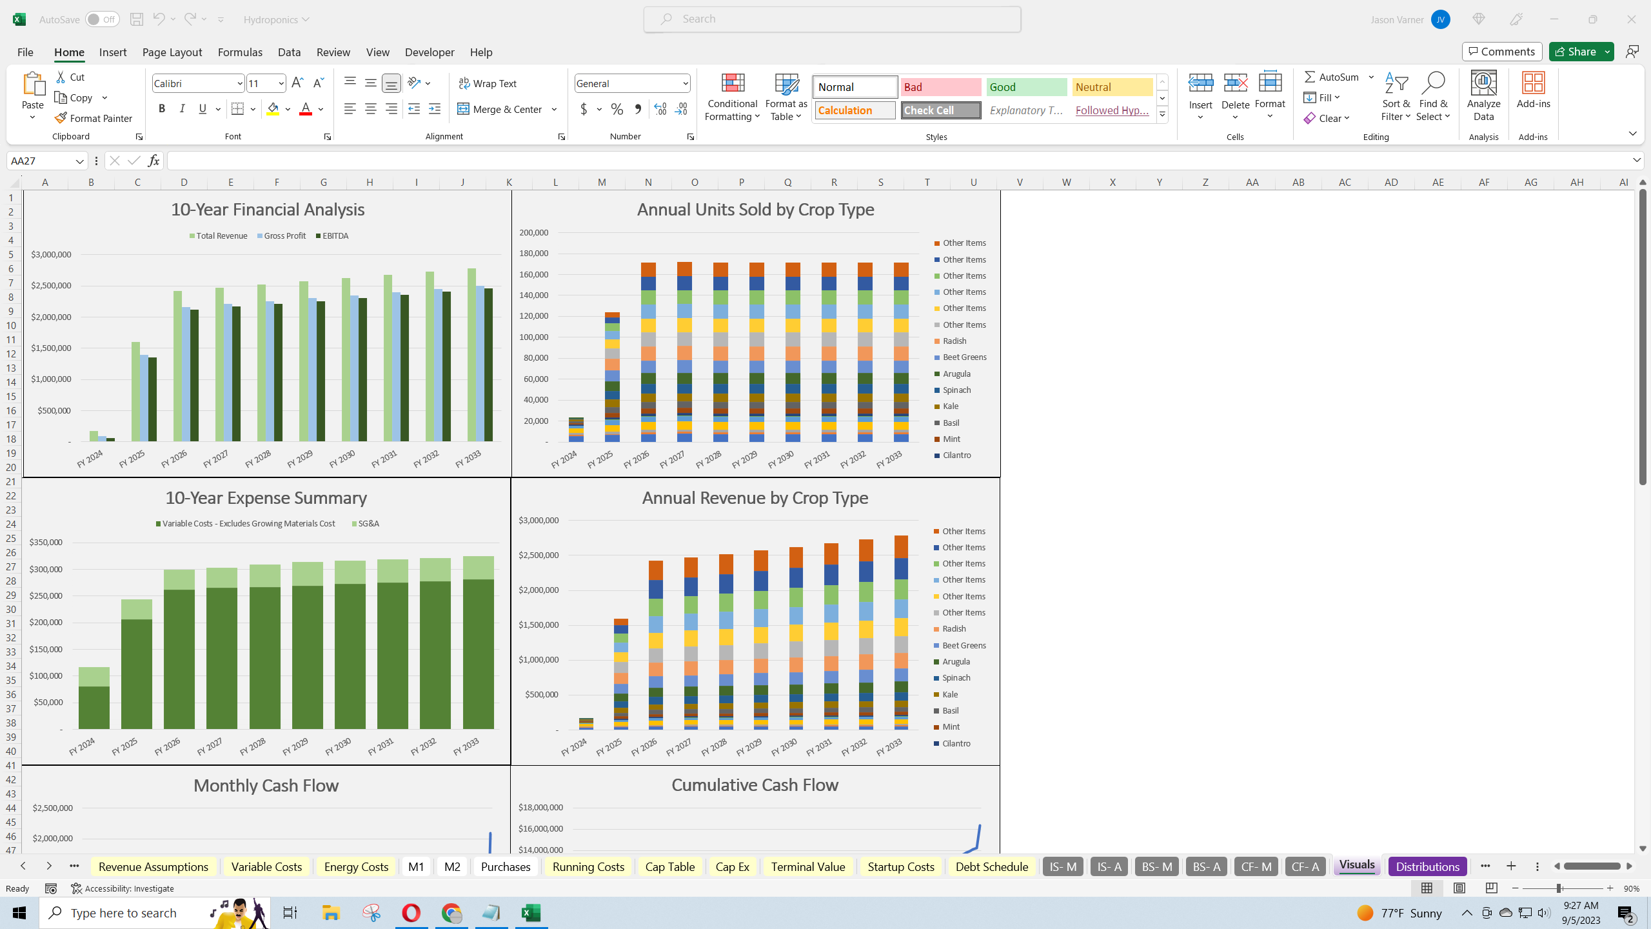Viewport: 1651px width, 929px height.
Task: Toggle Bottom Align button
Action: point(391,83)
